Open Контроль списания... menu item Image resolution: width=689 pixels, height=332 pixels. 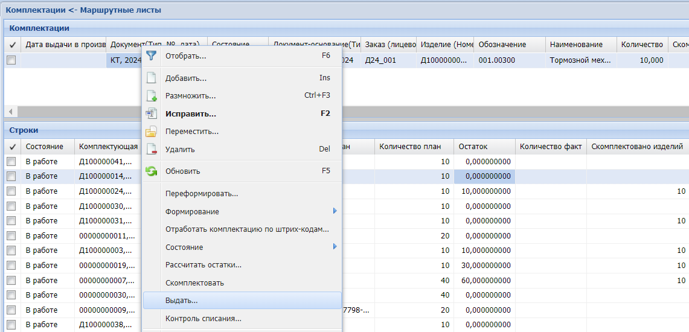click(x=203, y=319)
